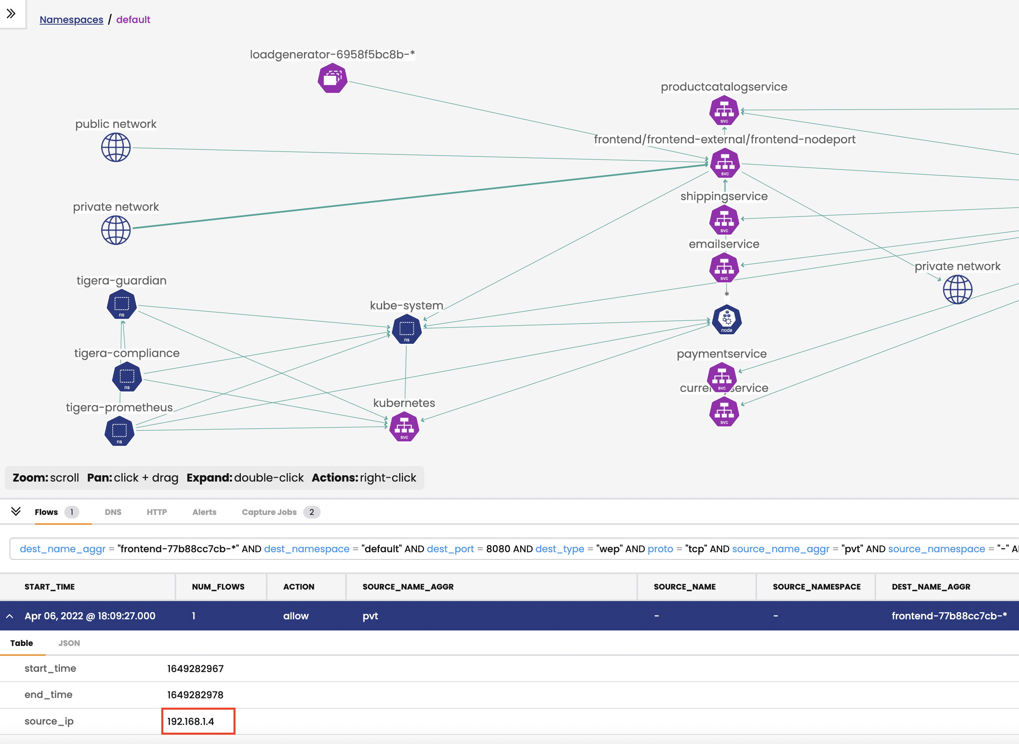Switch to the HTTP tab
The width and height of the screenshot is (1019, 744).
click(157, 512)
